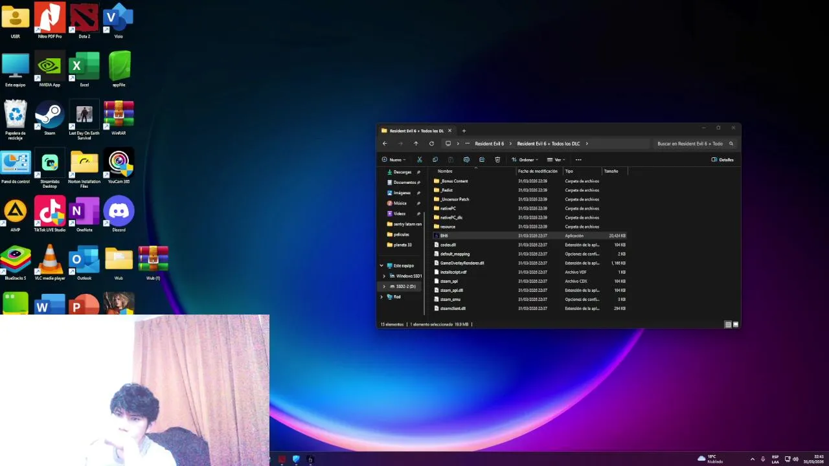Click the Cut scissors icon in Explorer toolbar

tap(420, 160)
